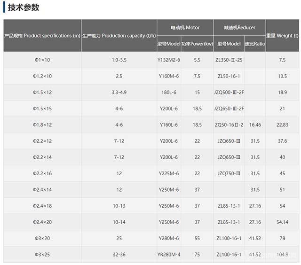Click the 1.0-3.5 production capacity value

(x=119, y=60)
